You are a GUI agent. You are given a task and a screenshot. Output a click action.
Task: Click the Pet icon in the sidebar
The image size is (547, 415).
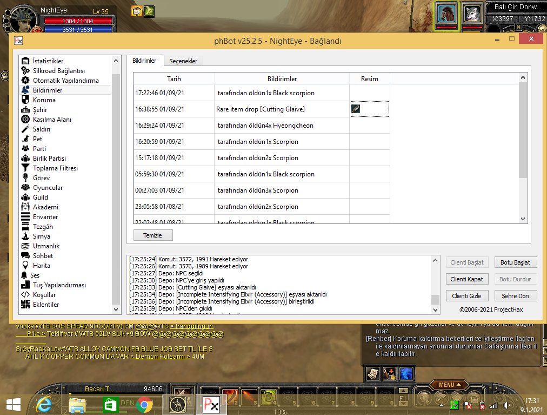(x=25, y=139)
